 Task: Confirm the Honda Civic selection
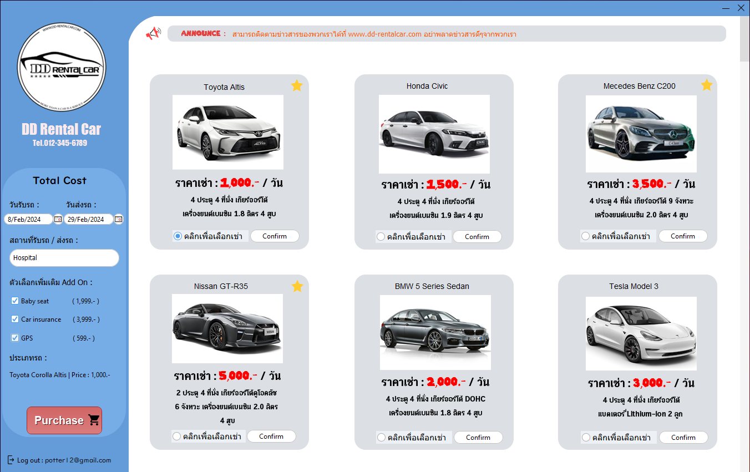[x=477, y=237]
